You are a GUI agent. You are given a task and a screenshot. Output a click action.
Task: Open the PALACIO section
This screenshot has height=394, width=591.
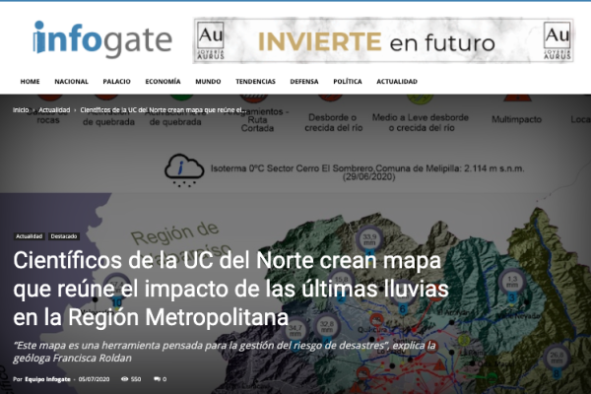(x=116, y=82)
